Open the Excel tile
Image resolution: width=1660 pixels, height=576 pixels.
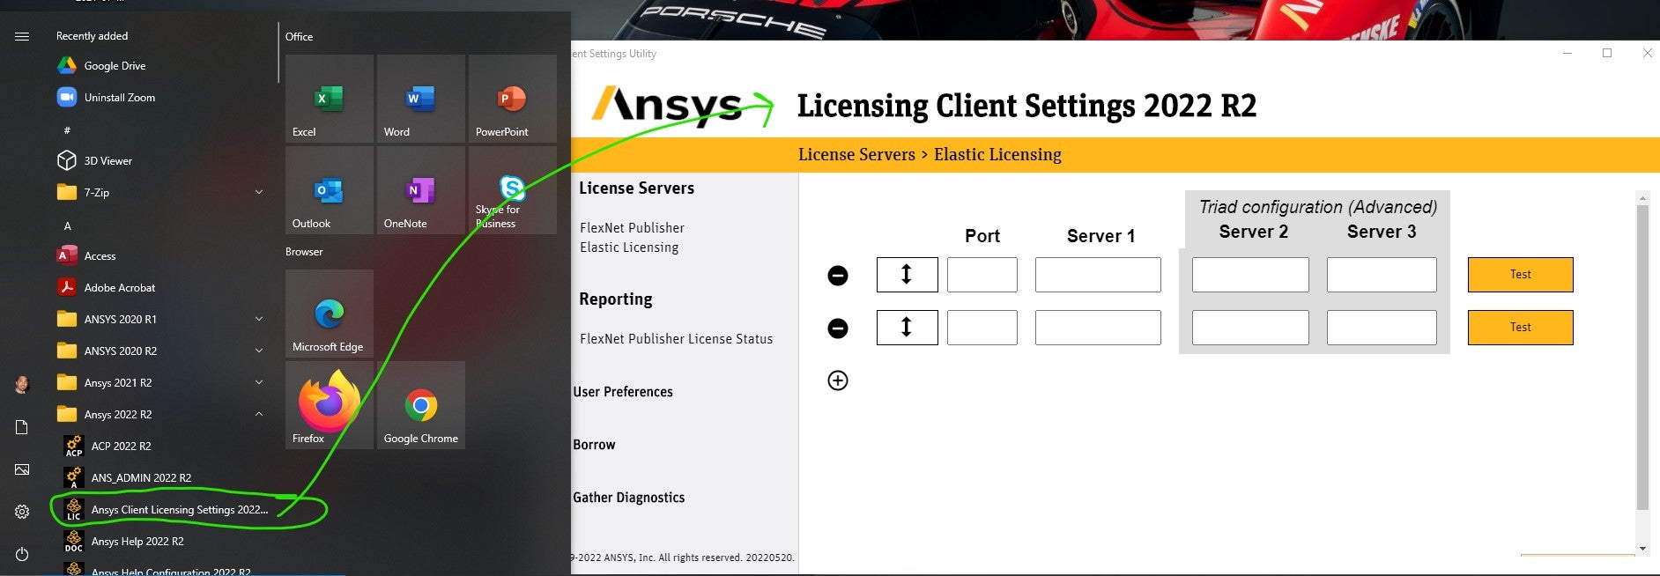pos(330,99)
